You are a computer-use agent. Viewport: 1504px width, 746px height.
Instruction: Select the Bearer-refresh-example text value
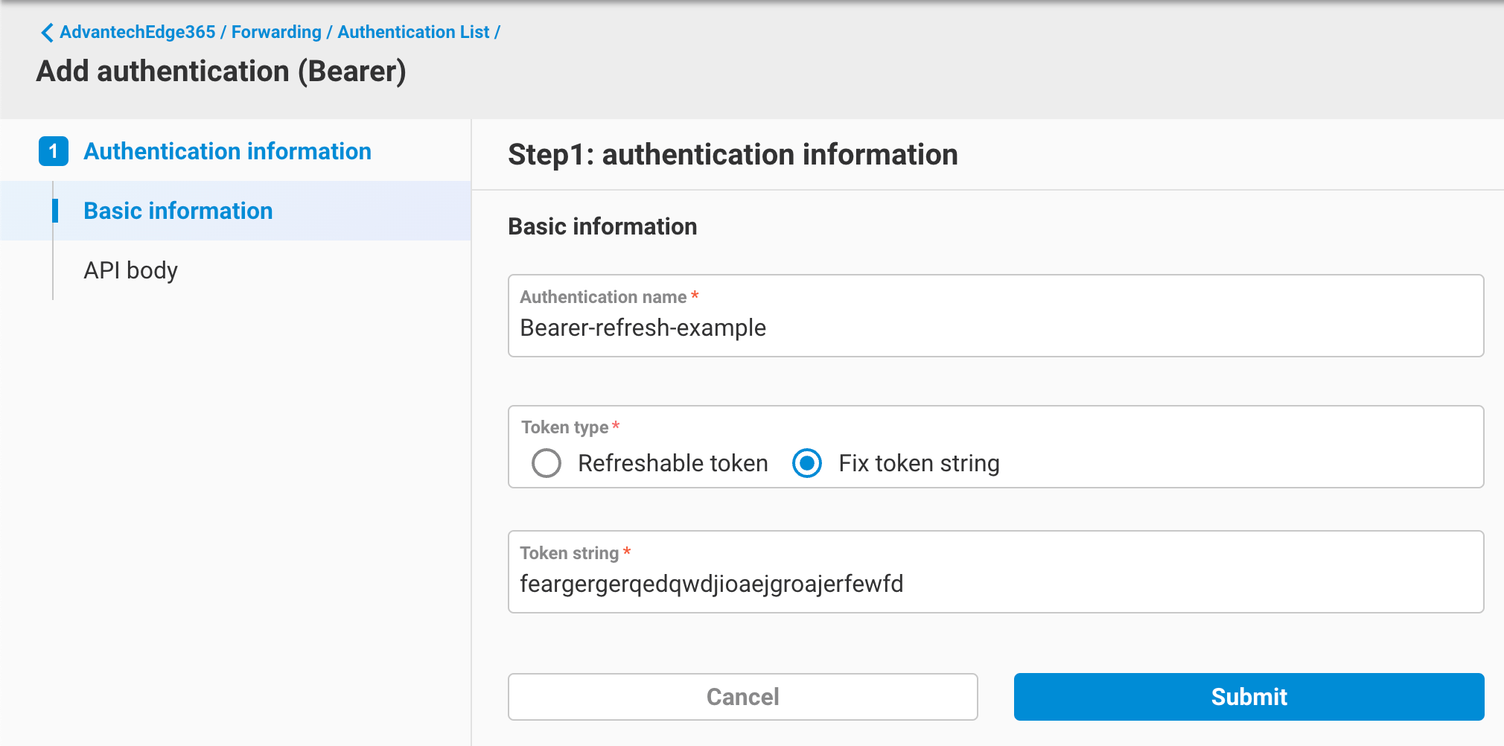pyautogui.click(x=643, y=328)
